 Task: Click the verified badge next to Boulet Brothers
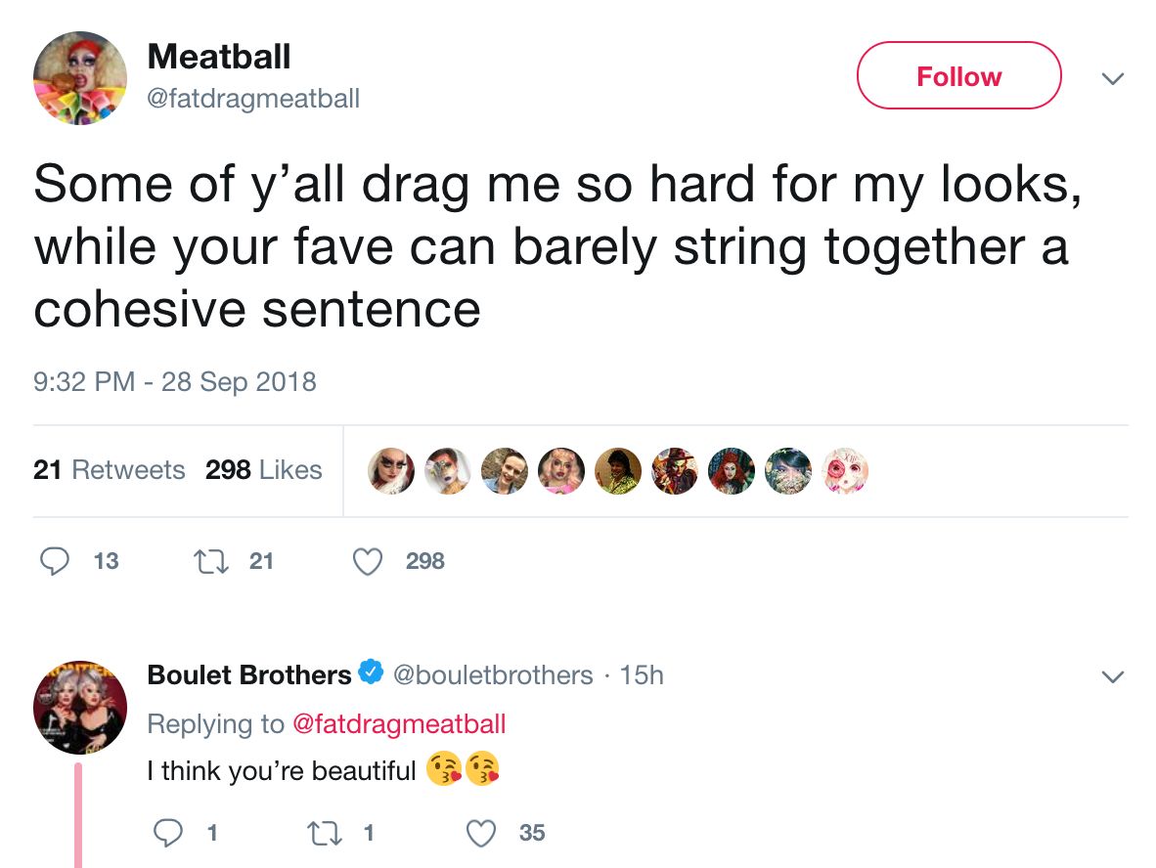(369, 674)
